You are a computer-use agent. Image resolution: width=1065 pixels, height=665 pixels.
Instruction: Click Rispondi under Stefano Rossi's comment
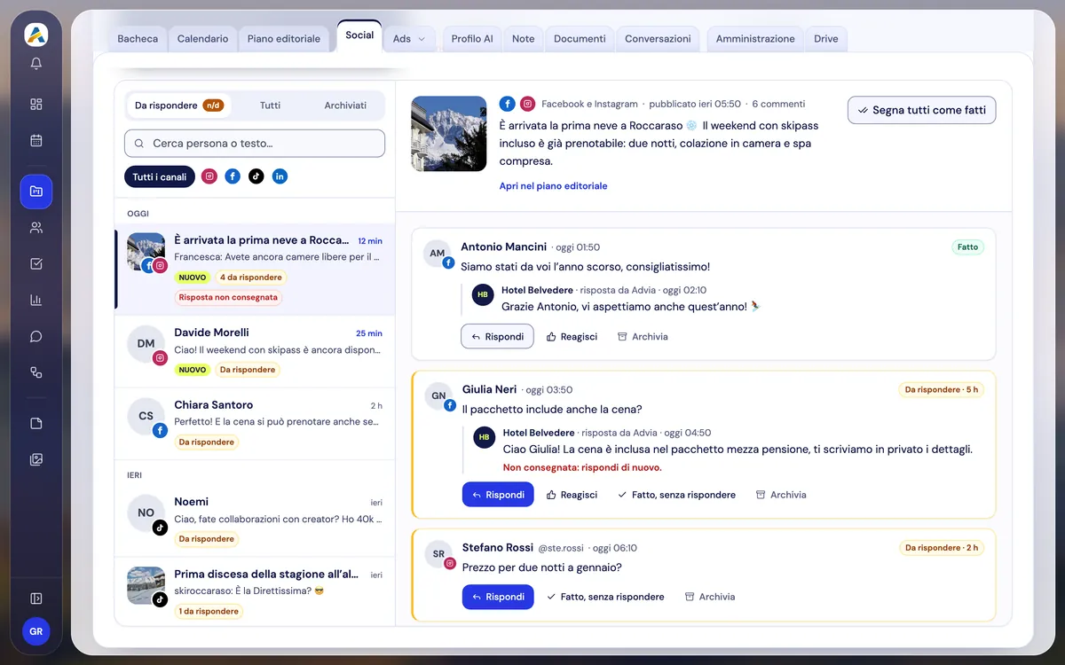(x=498, y=597)
